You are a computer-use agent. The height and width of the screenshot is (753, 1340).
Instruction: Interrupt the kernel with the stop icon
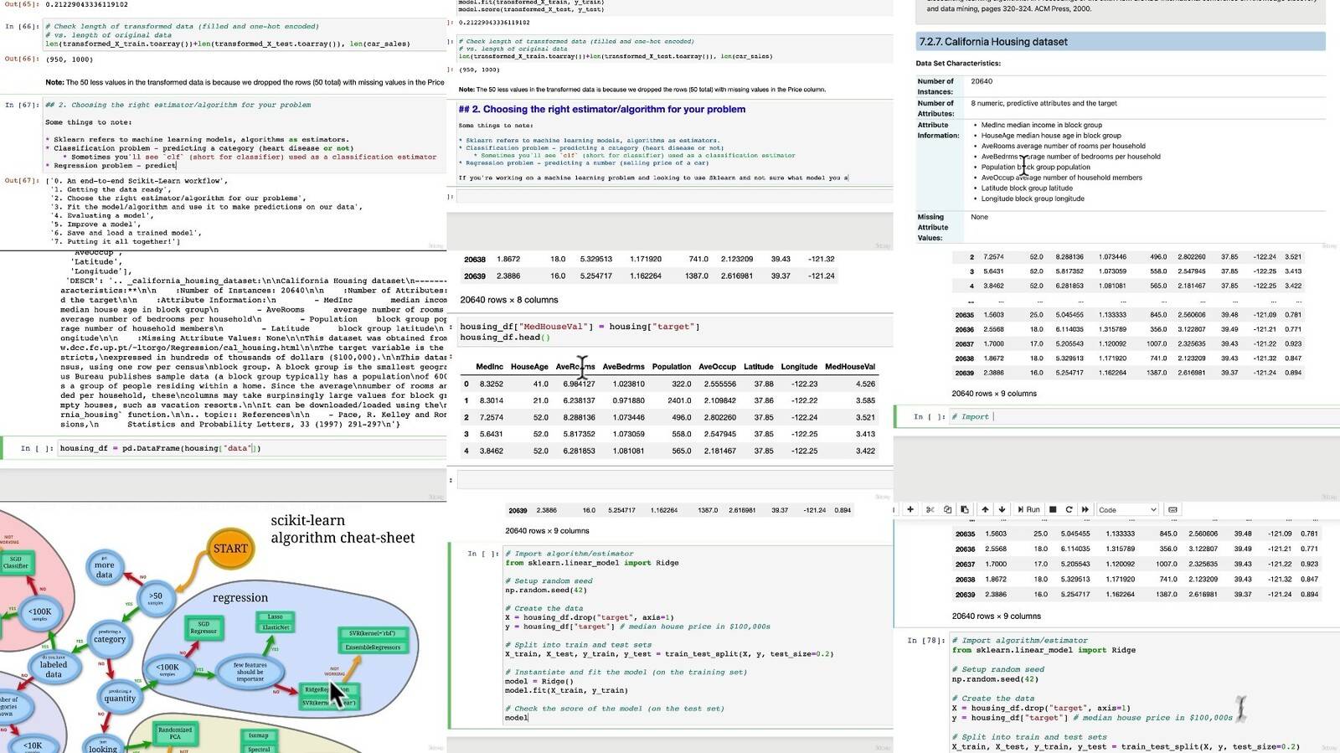click(1053, 509)
